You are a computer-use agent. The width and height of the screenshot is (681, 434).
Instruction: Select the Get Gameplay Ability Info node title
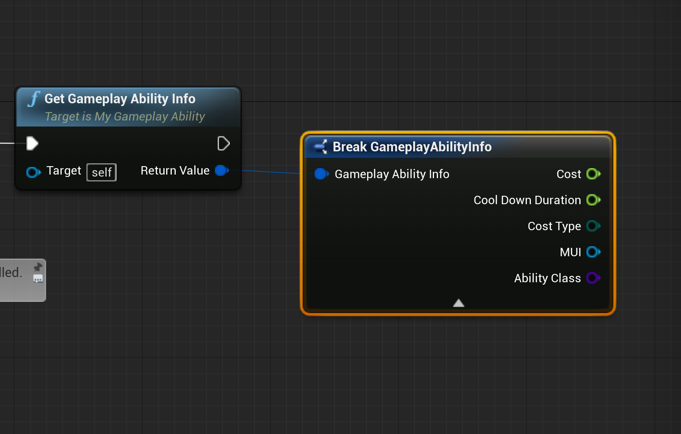click(120, 99)
